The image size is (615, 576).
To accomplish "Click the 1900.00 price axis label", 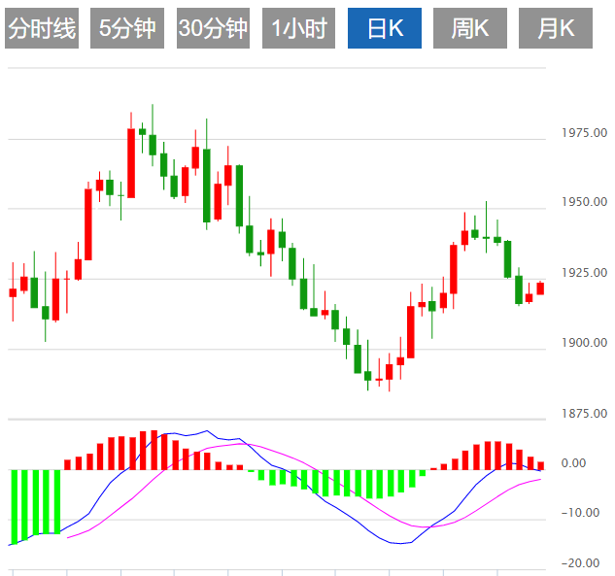I will click(x=584, y=343).
